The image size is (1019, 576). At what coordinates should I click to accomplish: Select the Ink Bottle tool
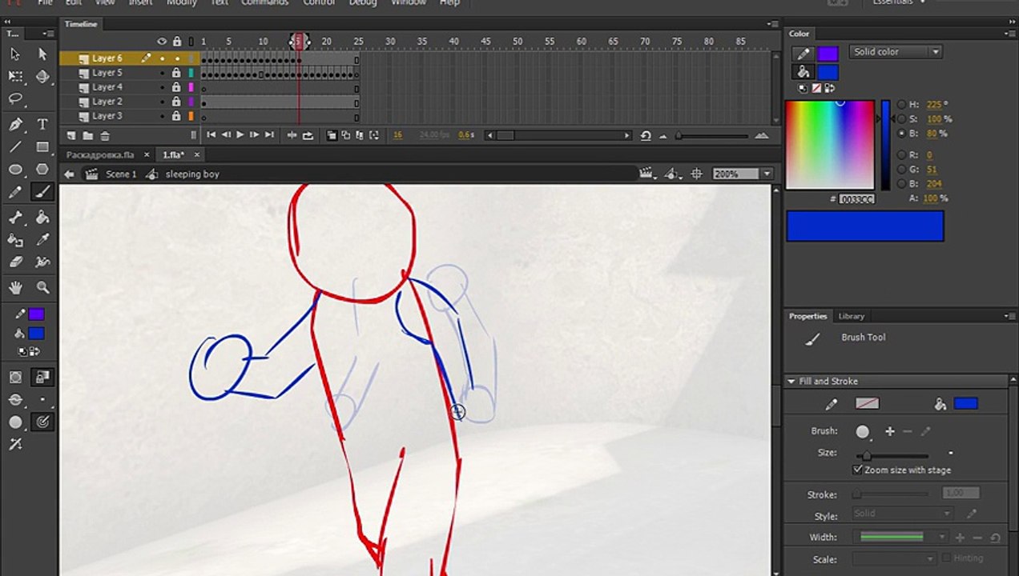pyautogui.click(x=15, y=239)
